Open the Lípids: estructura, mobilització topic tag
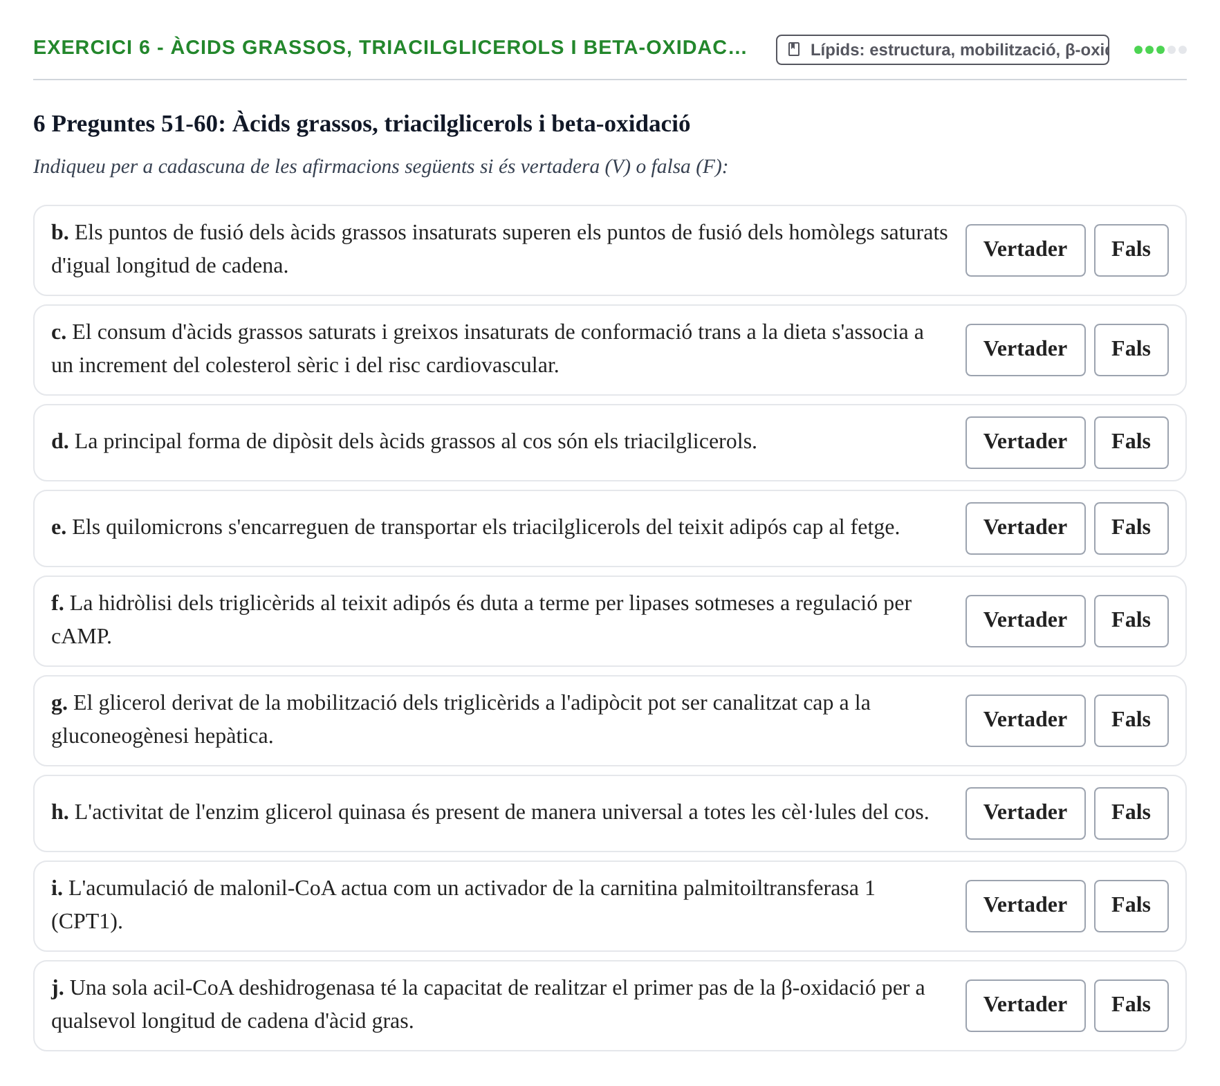This screenshot has height=1086, width=1220. 942,50
